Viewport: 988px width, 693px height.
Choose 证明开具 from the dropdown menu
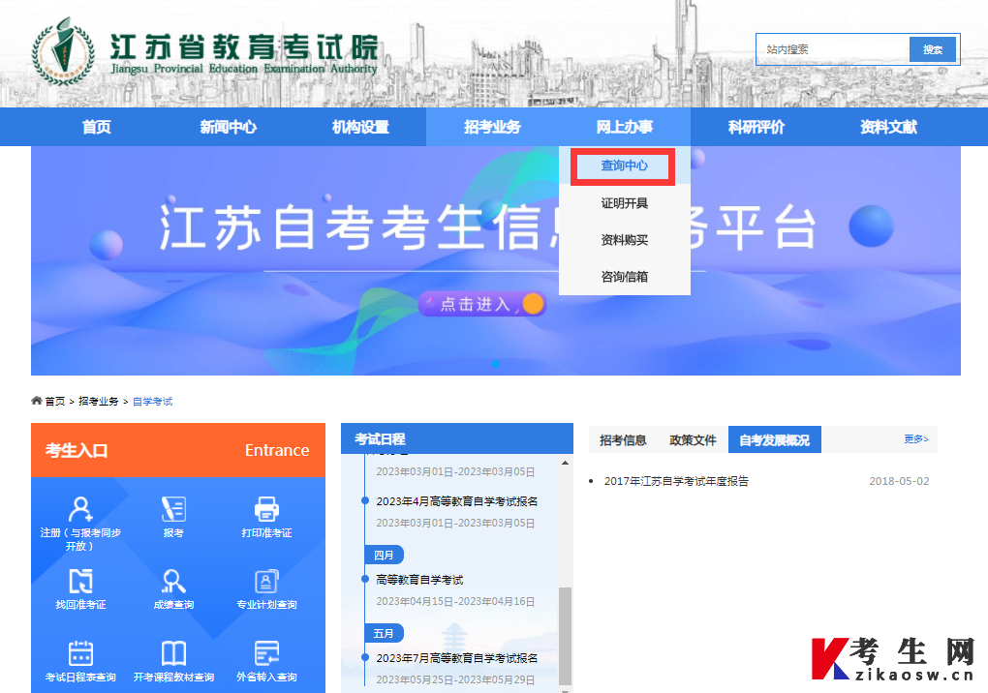point(625,202)
